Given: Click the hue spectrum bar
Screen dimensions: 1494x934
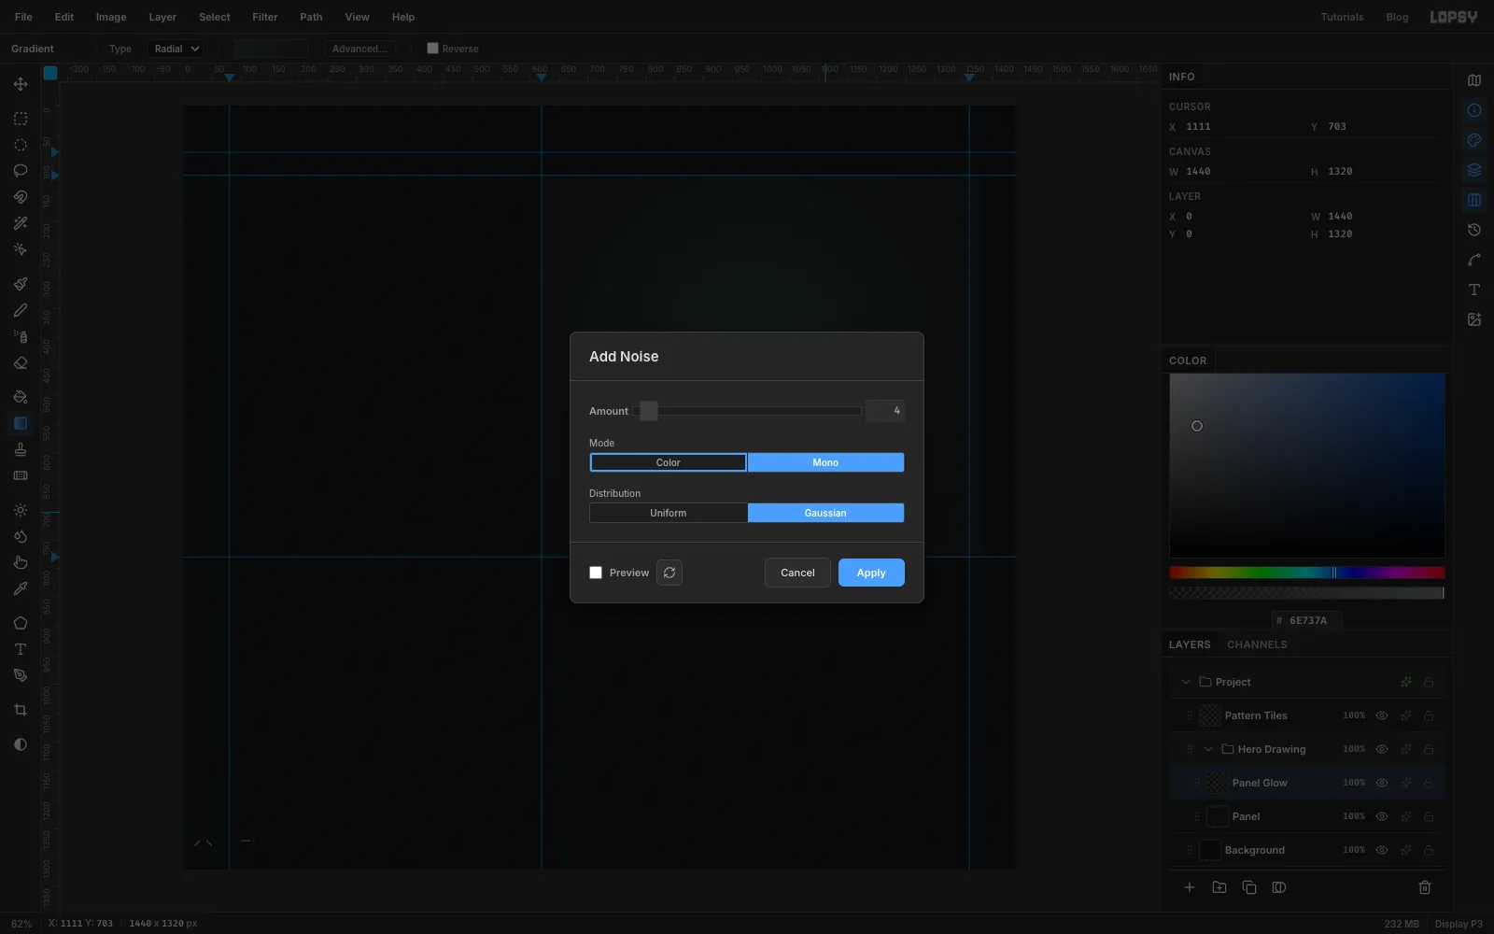Looking at the screenshot, I should point(1307,573).
